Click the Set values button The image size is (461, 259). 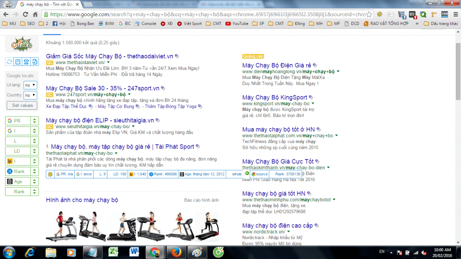point(22,105)
